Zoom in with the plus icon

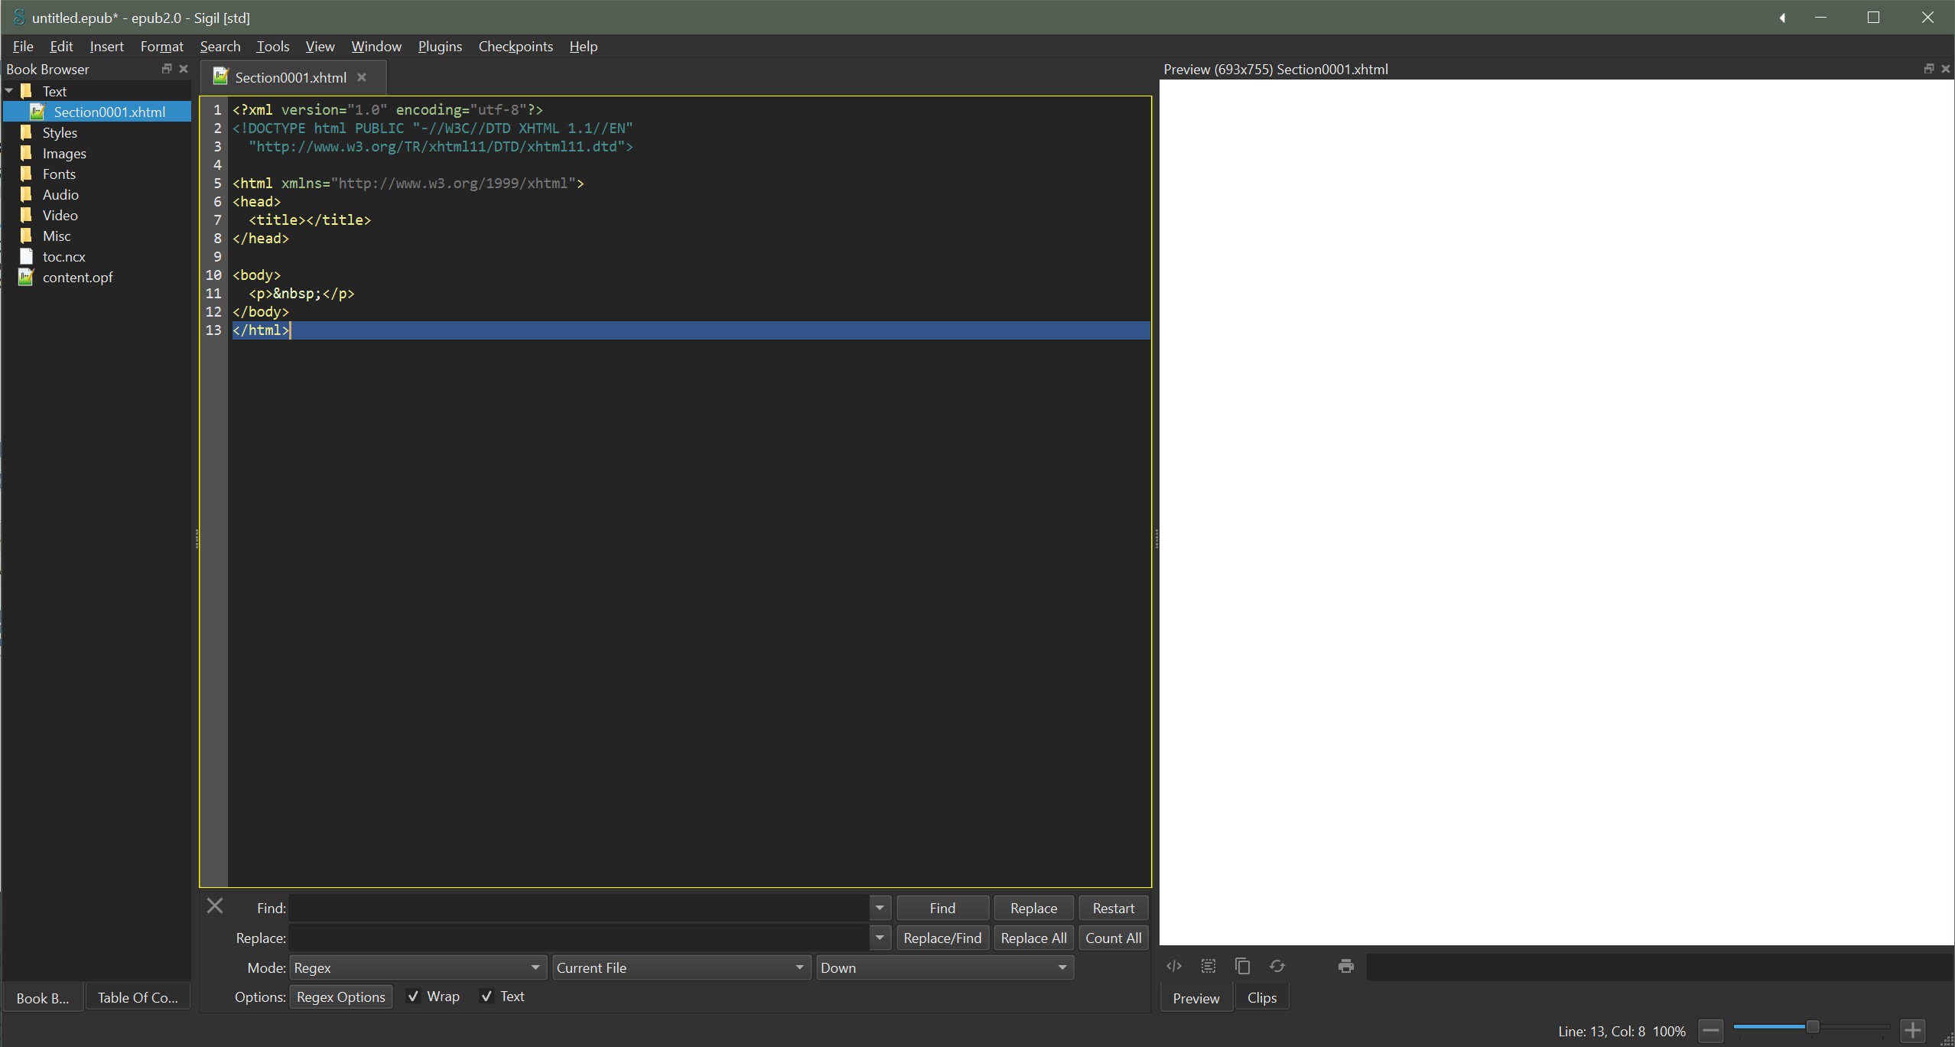coord(1912,1030)
